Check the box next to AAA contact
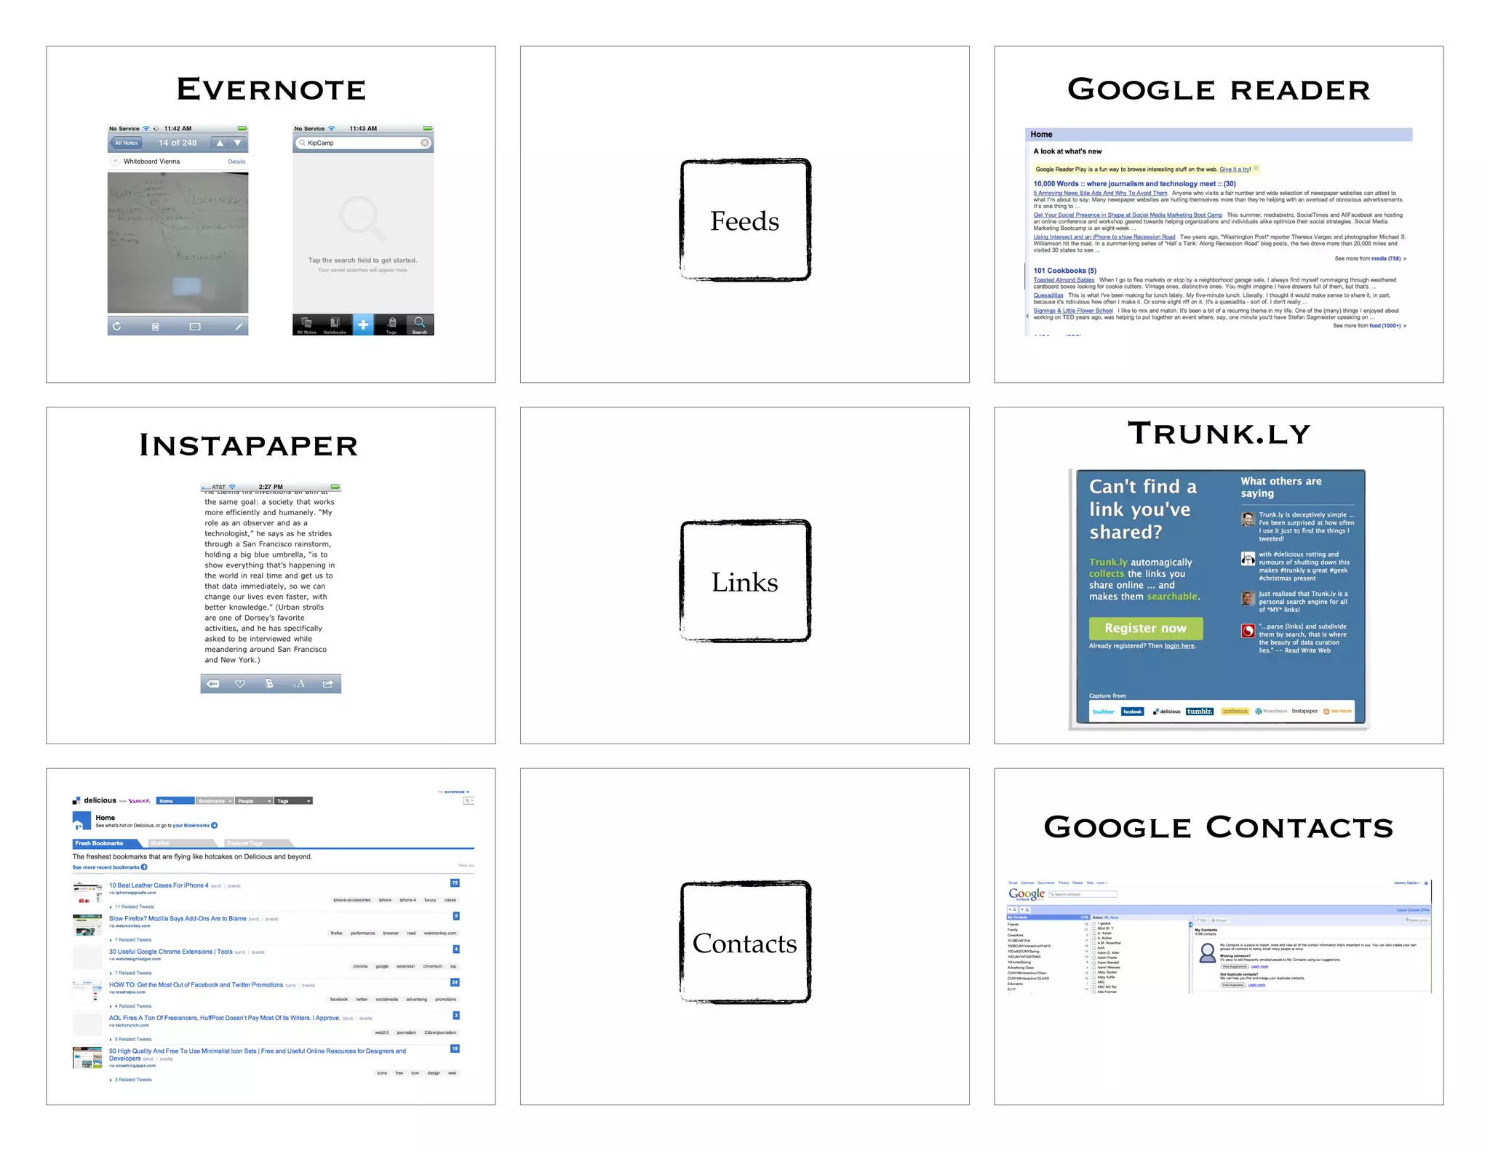The width and height of the screenshot is (1490, 1151). point(1094,948)
